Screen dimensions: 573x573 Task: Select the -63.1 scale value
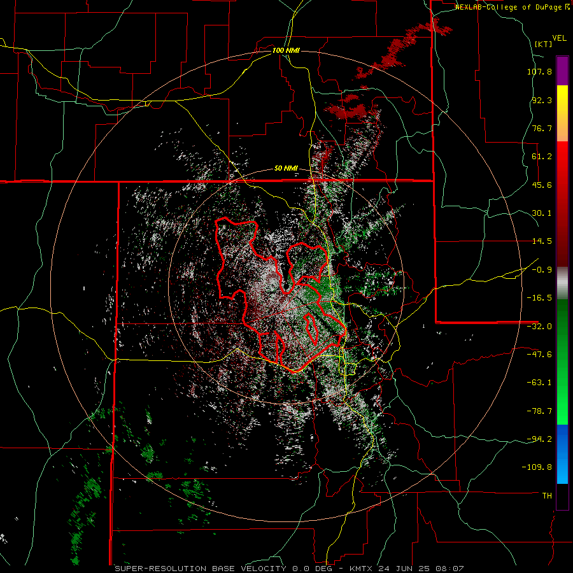pyautogui.click(x=539, y=383)
